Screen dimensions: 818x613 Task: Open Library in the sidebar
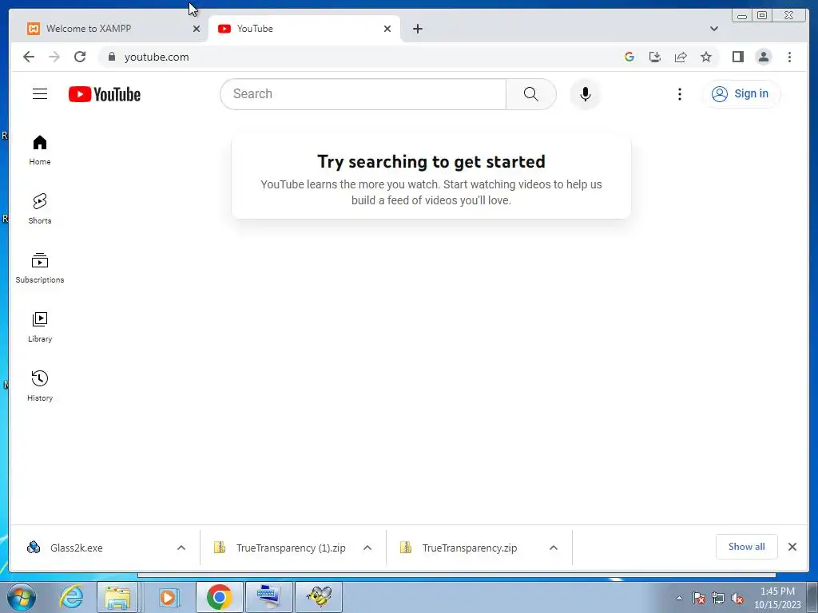pos(40,327)
